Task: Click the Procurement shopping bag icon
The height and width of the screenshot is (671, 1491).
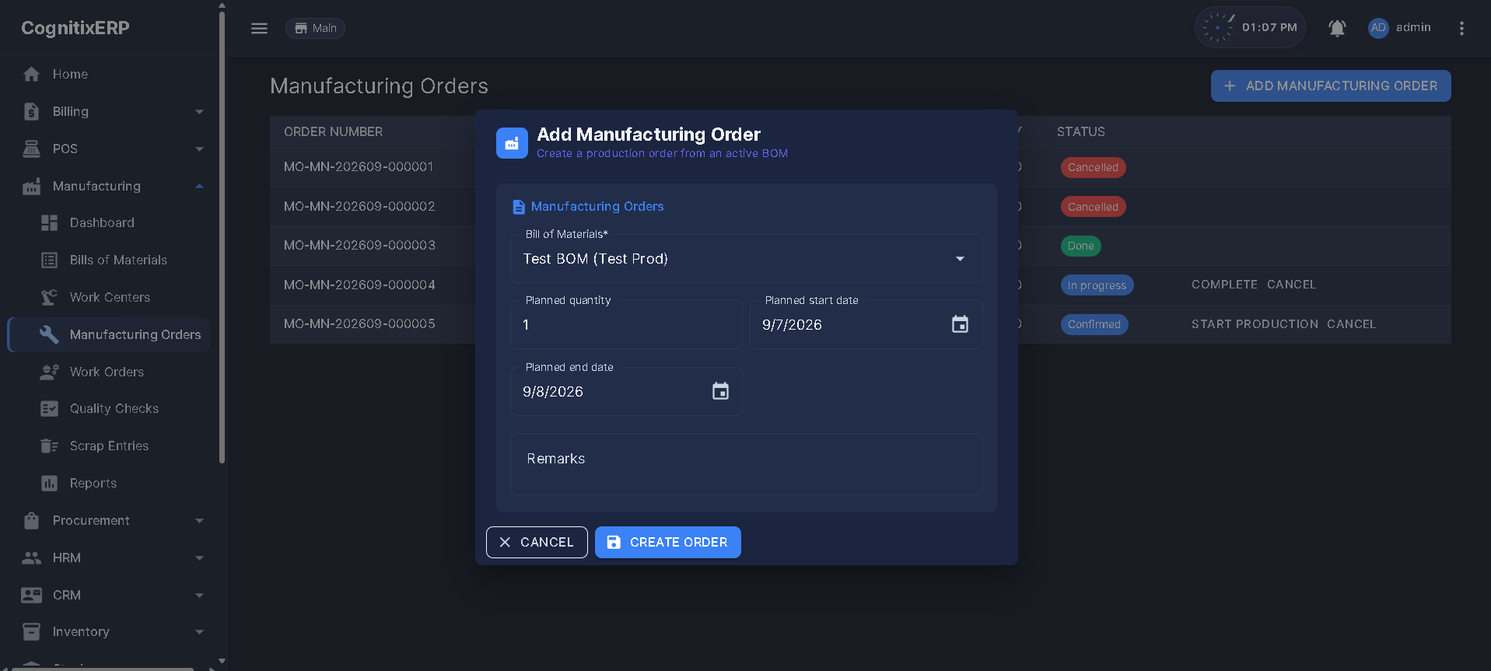Action: point(31,520)
